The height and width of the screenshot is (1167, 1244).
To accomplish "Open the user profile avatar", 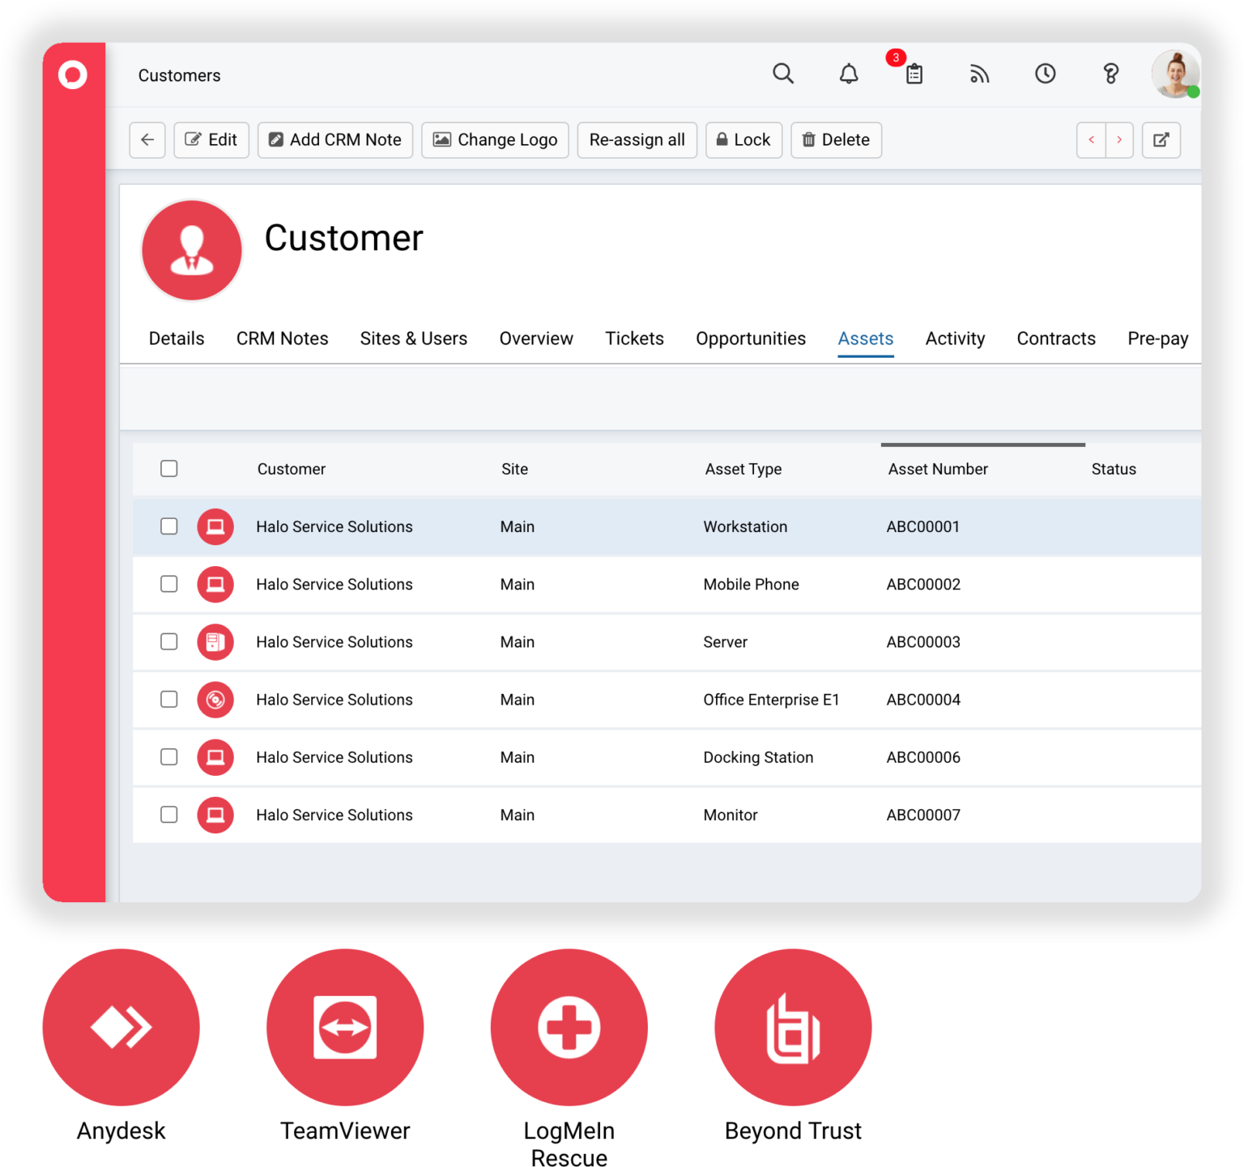I will coord(1175,74).
